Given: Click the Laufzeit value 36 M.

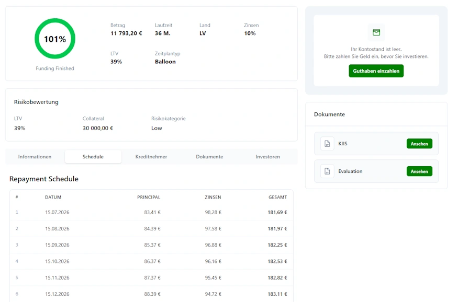Looking at the screenshot, I should tap(162, 33).
